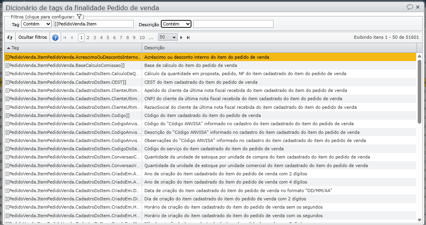The height and width of the screenshot is (225, 426).
Task: Click description 'CNPJ do cliente da última nota fiscal'
Action: coord(243,99)
